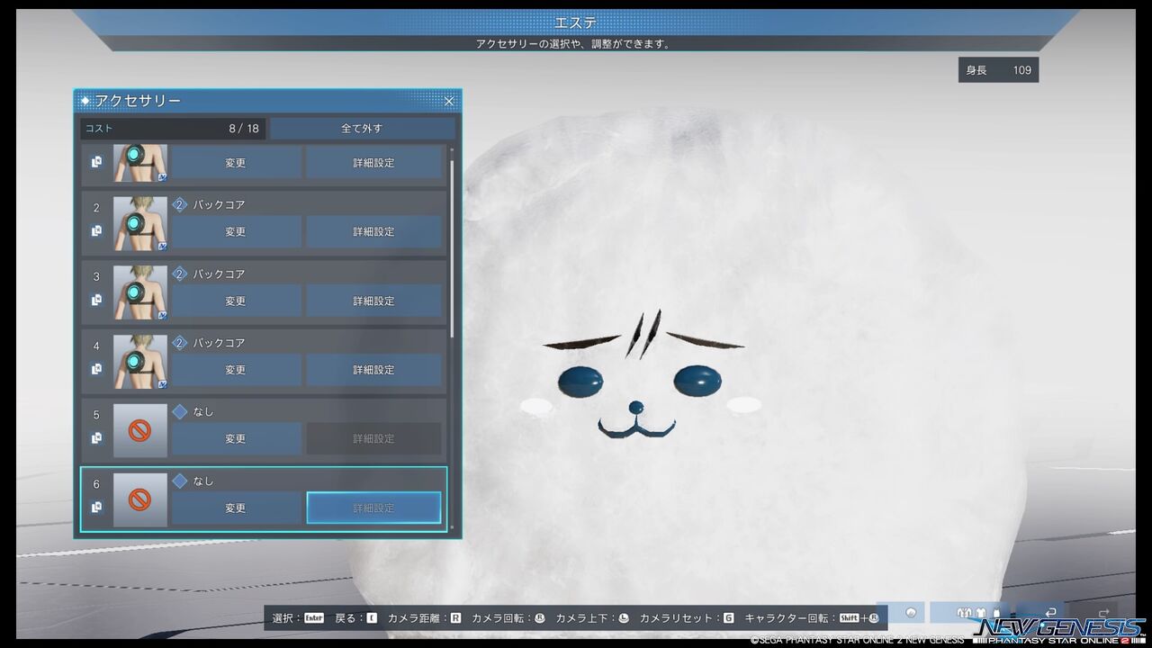Click カメラ上下 key hint
1152x648 pixels.
coord(592,618)
